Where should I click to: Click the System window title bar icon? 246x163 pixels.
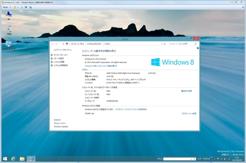click(51, 39)
